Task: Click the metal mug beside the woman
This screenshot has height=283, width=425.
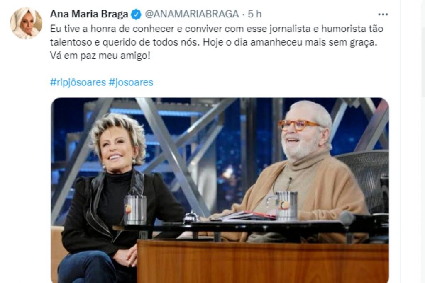Action: 135,210
